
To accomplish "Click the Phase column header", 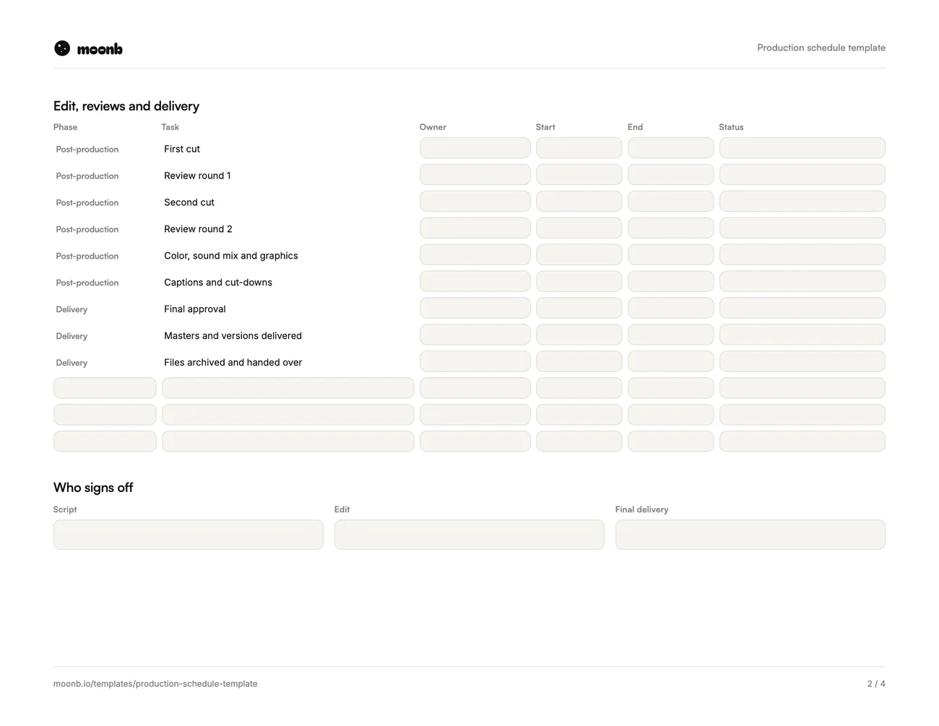I will (x=65, y=127).
